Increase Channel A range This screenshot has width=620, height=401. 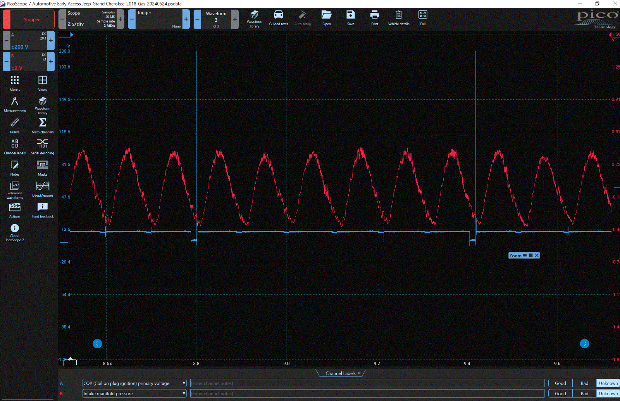click(51, 40)
